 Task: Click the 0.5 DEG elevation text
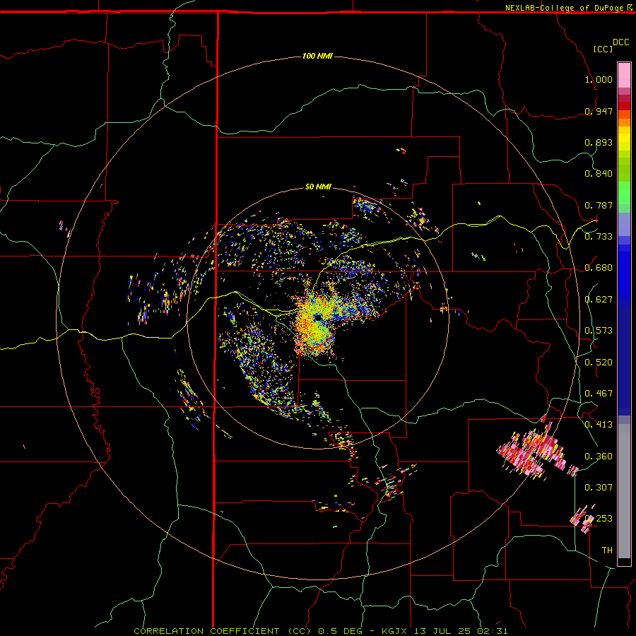tap(341, 631)
